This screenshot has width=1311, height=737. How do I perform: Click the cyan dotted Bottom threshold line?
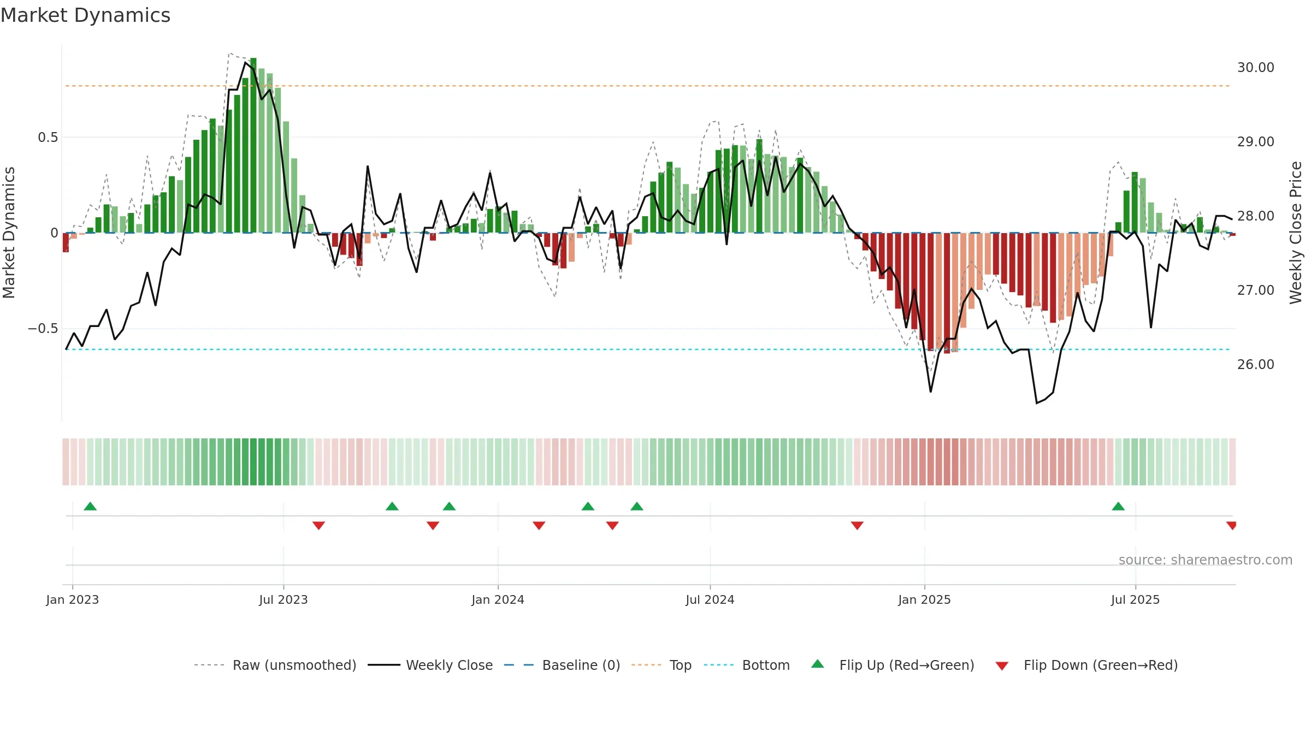pyautogui.click(x=648, y=349)
